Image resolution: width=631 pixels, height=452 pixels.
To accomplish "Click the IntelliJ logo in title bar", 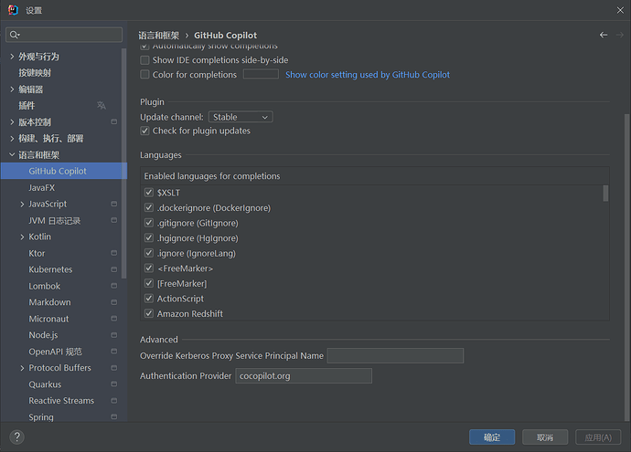I will [14, 10].
